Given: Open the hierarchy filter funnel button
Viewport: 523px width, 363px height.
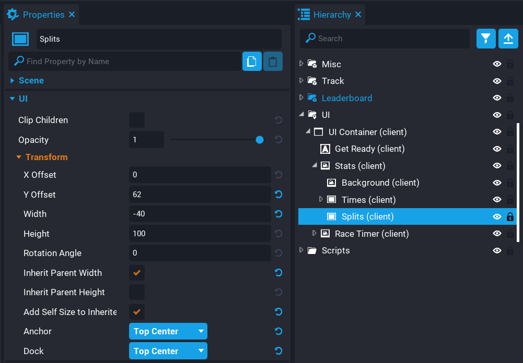Looking at the screenshot, I should pyautogui.click(x=486, y=39).
